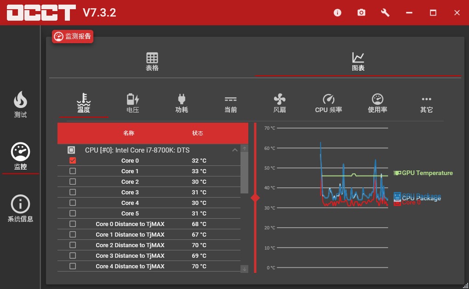Open the 测试 (test) flame section
The height and width of the screenshot is (289, 469).
point(20,104)
